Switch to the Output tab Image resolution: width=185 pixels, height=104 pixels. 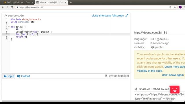[23, 76]
